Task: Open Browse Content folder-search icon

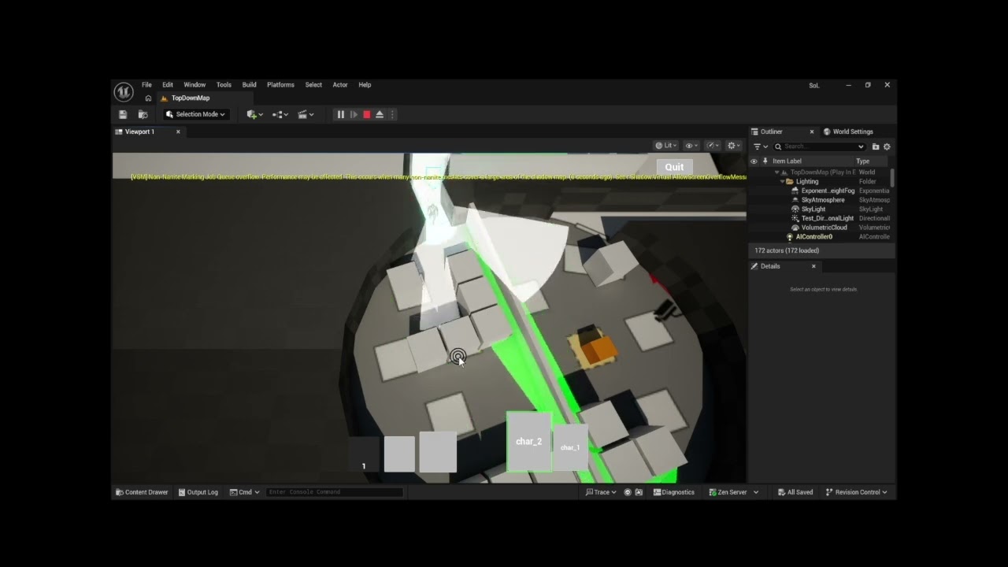Action: pos(143,114)
